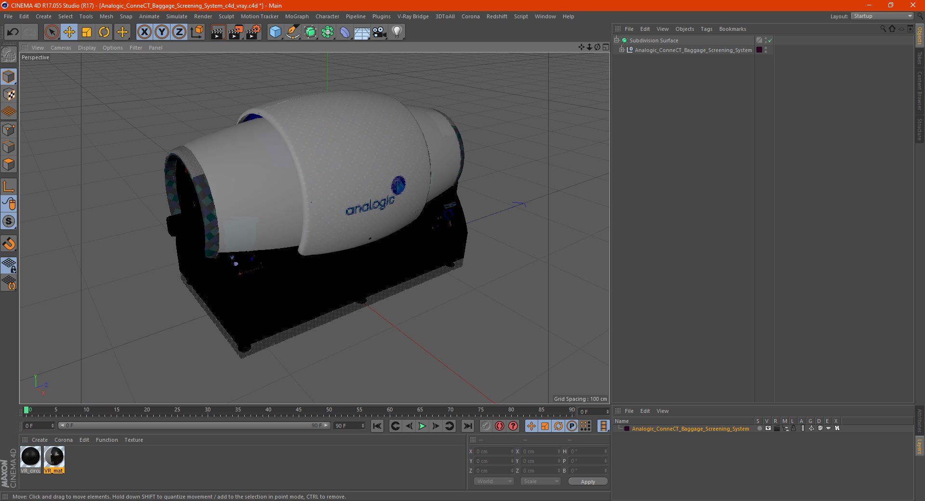Toggle Z axis lock
Screen dimensions: 925x501
[179, 32]
